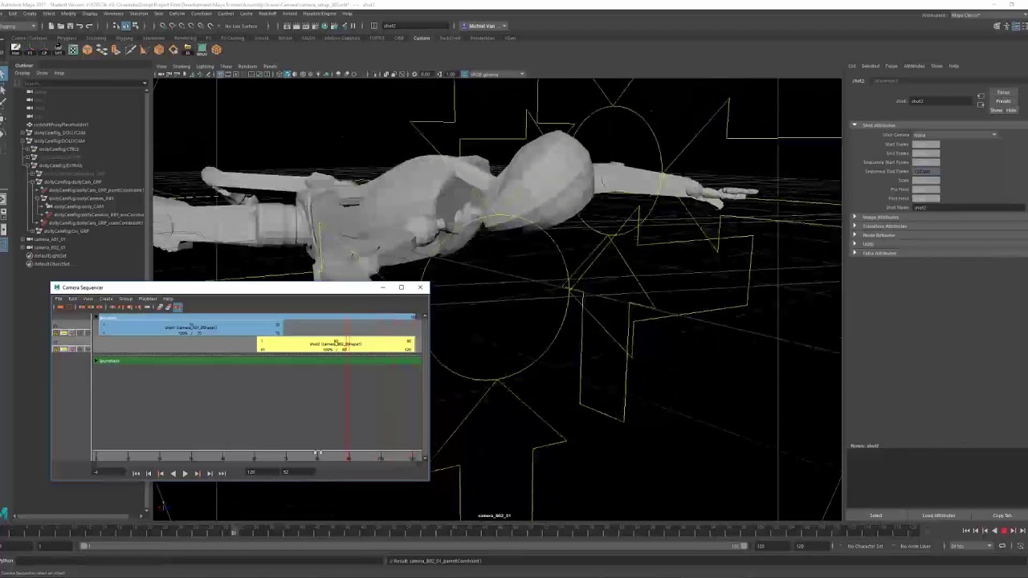Open the Rigging menu set dropdown
The height and width of the screenshot is (578, 1028).
(18, 26)
